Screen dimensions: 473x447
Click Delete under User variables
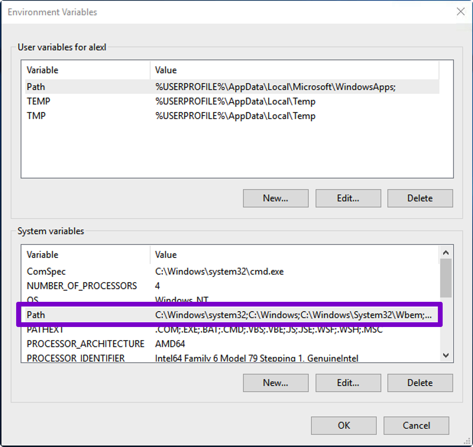420,198
